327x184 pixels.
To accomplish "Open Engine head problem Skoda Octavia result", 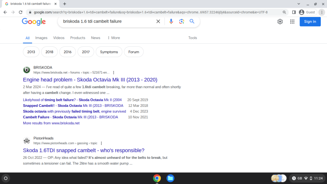I will [x=90, y=80].
